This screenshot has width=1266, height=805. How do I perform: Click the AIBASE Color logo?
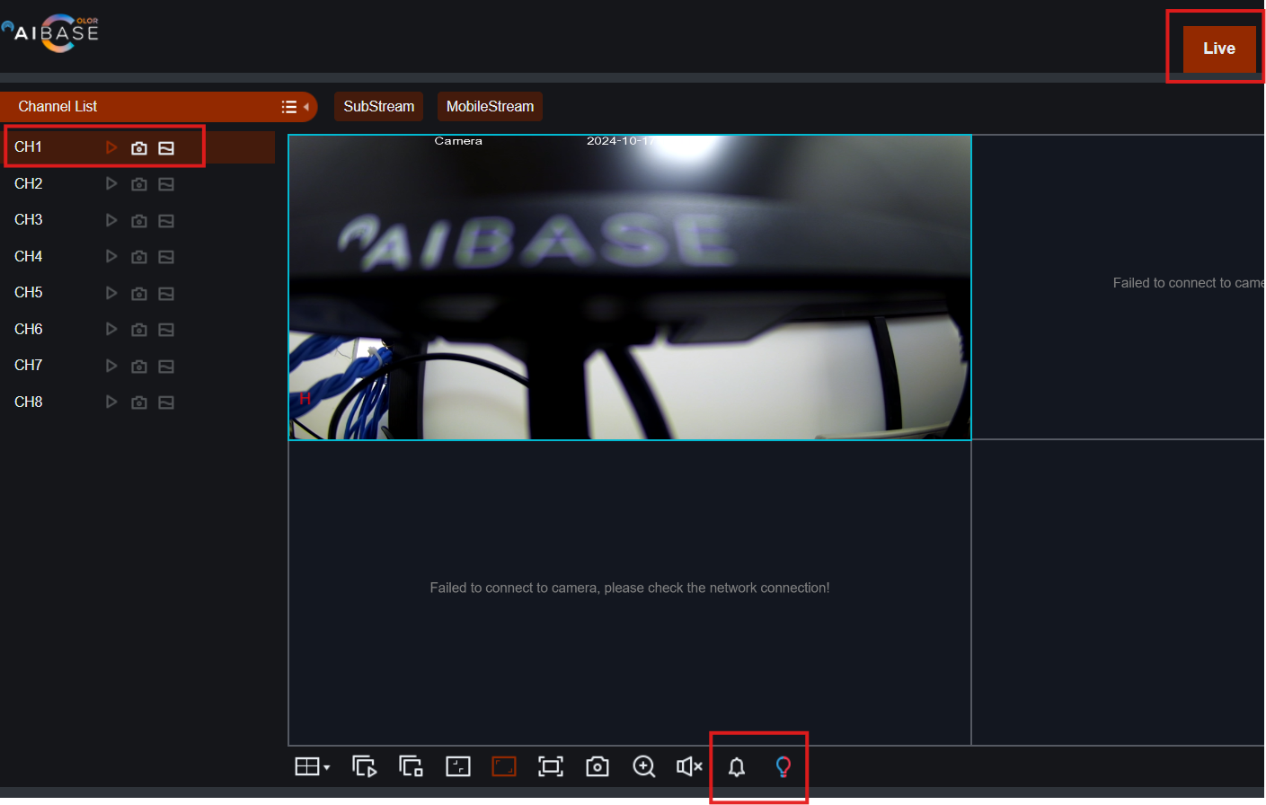[51, 33]
